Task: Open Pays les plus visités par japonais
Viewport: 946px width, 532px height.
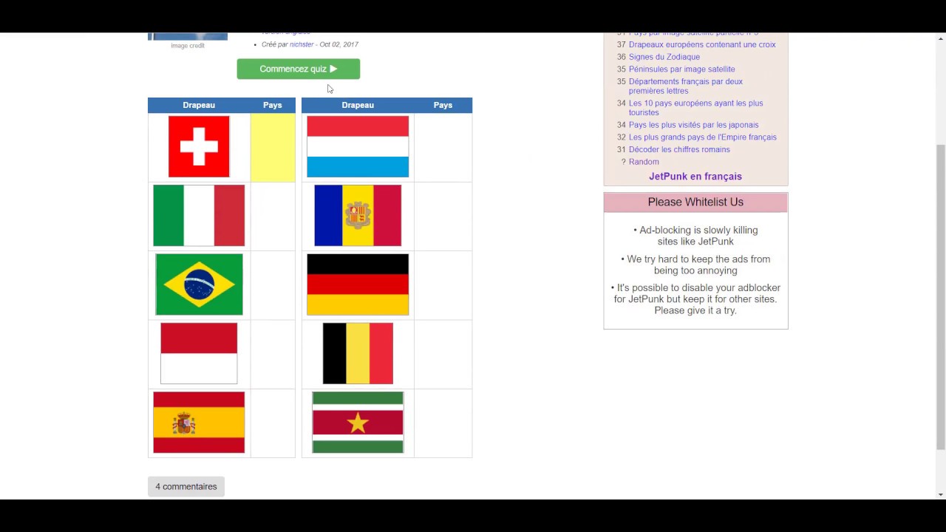Action: pos(693,125)
